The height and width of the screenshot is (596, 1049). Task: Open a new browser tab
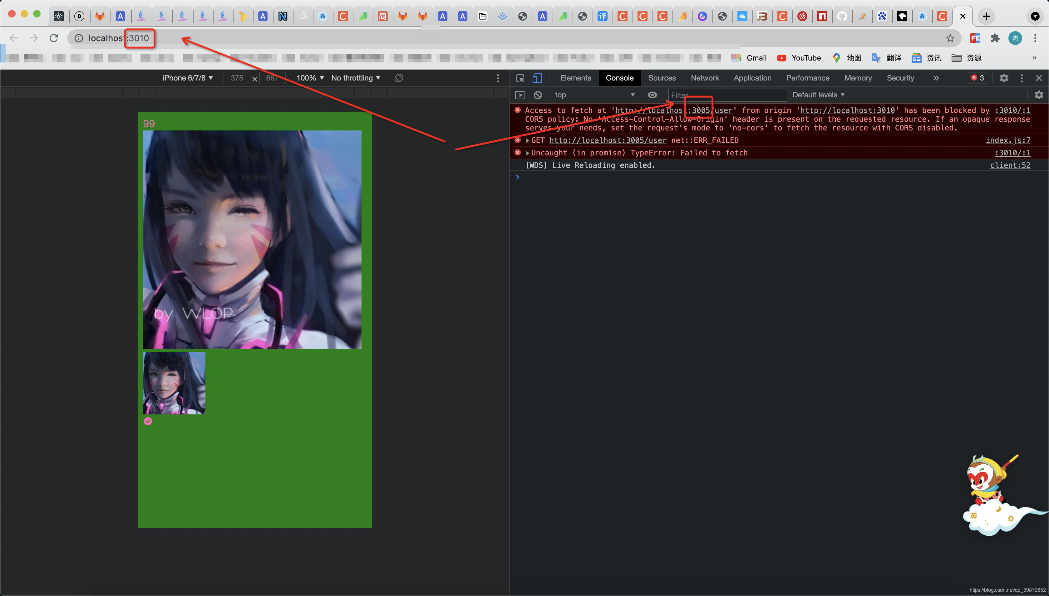[x=986, y=16]
